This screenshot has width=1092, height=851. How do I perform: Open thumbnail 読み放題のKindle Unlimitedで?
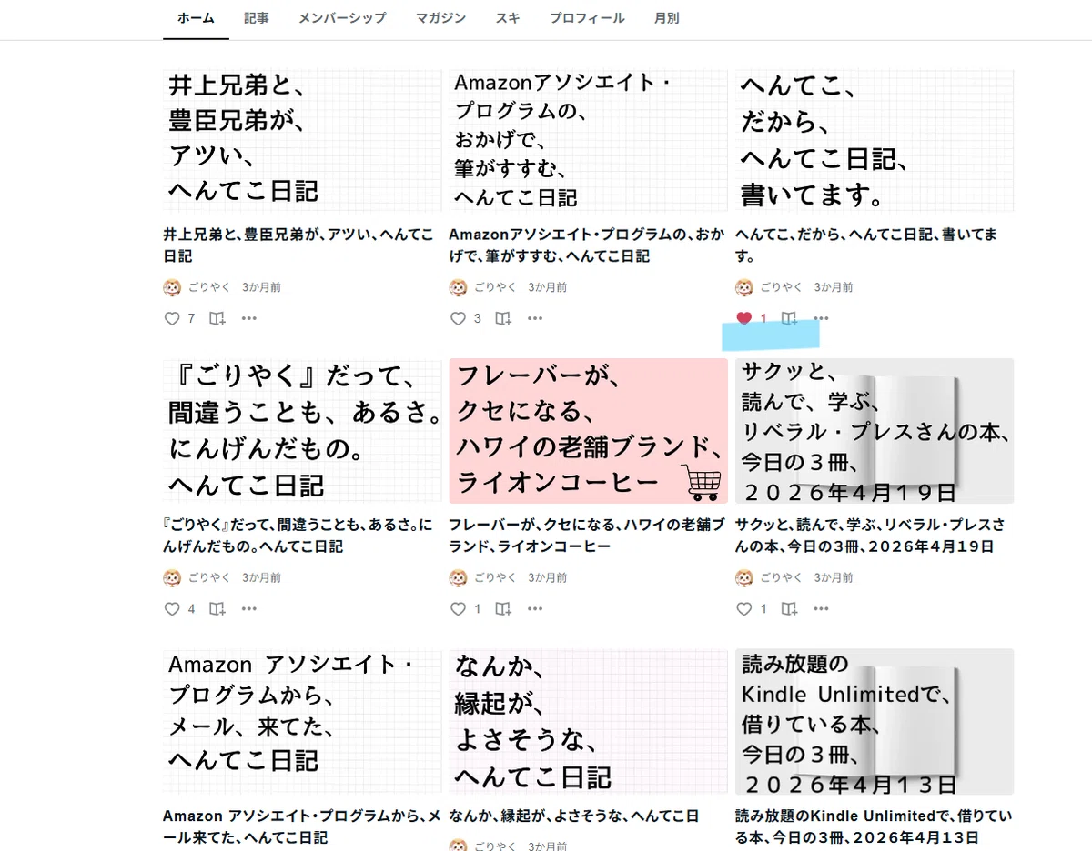tap(875, 722)
